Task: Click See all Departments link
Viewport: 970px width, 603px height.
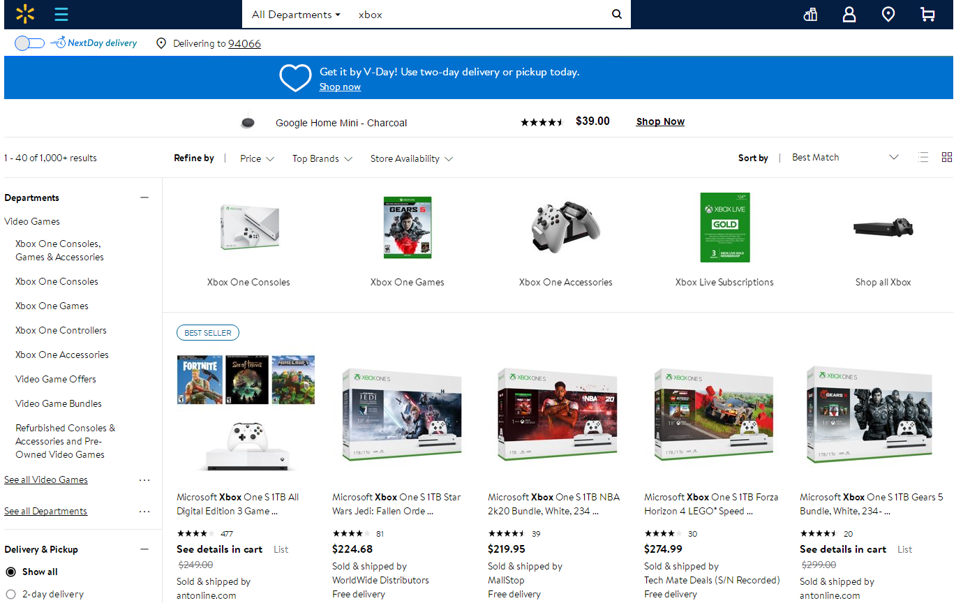Action: [46, 511]
